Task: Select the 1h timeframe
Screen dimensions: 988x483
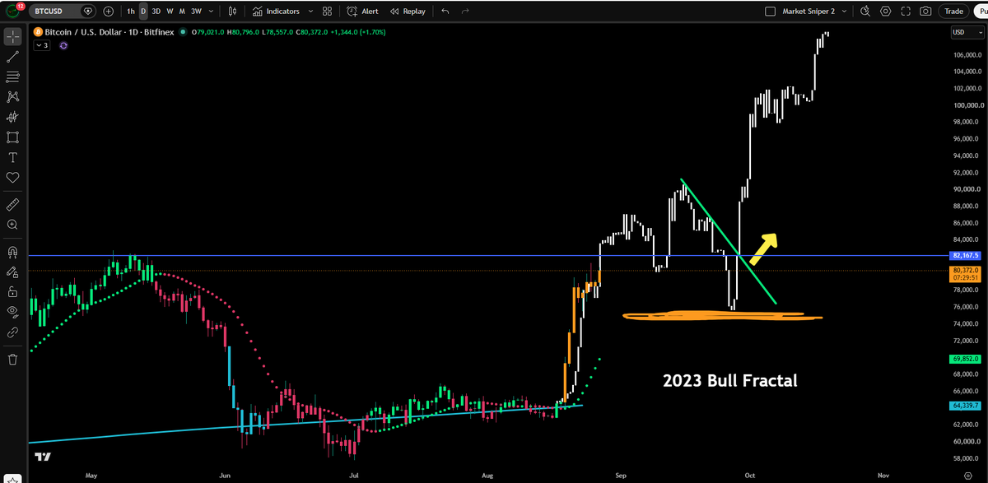Action: 130,12
